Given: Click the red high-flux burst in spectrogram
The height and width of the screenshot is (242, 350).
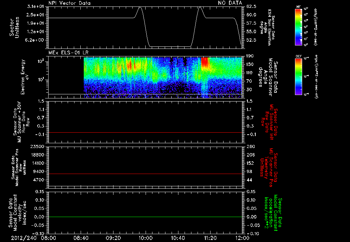Looking at the screenshot, I should click(x=205, y=63).
